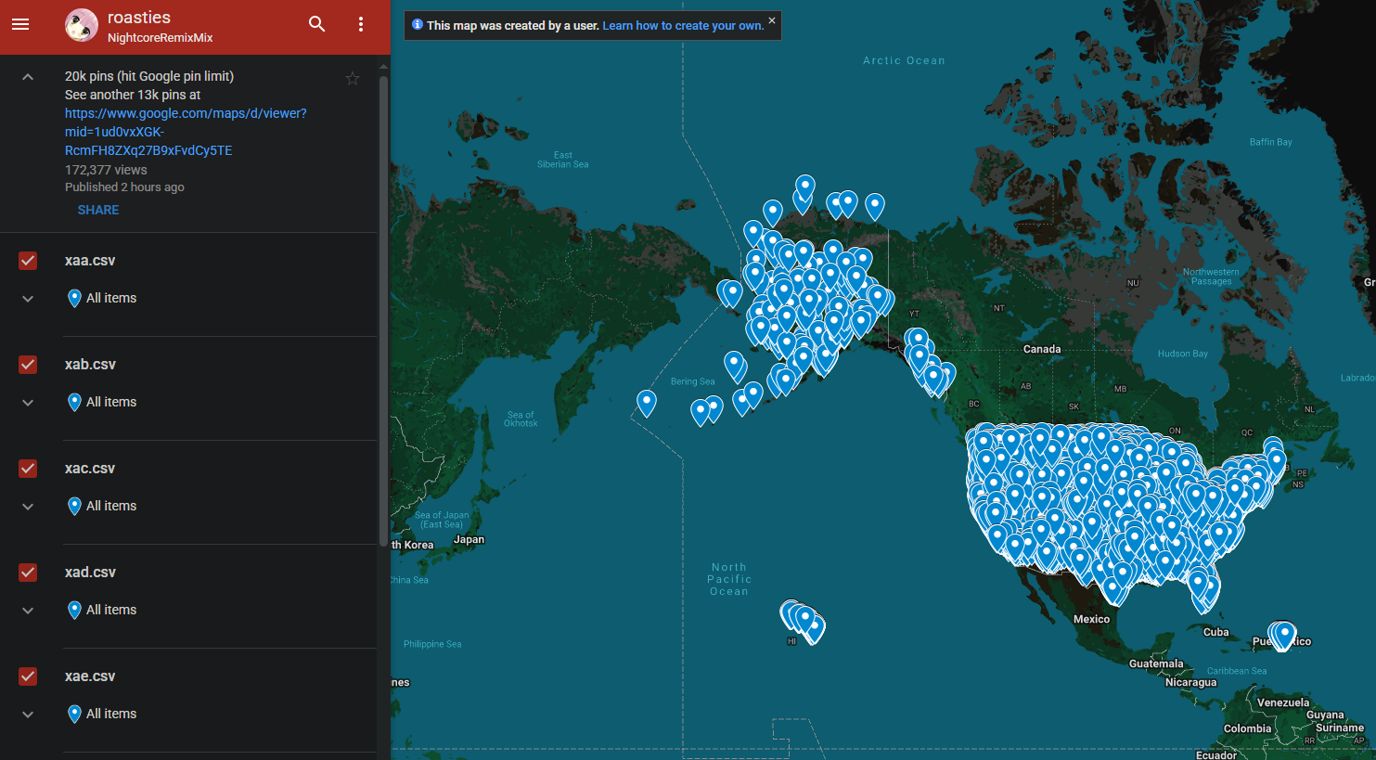1376x760 pixels.
Task: Click the Cuba label on map
Action: [1215, 632]
